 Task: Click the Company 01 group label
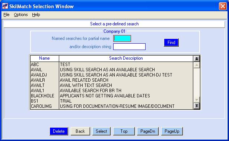(x=114, y=31)
